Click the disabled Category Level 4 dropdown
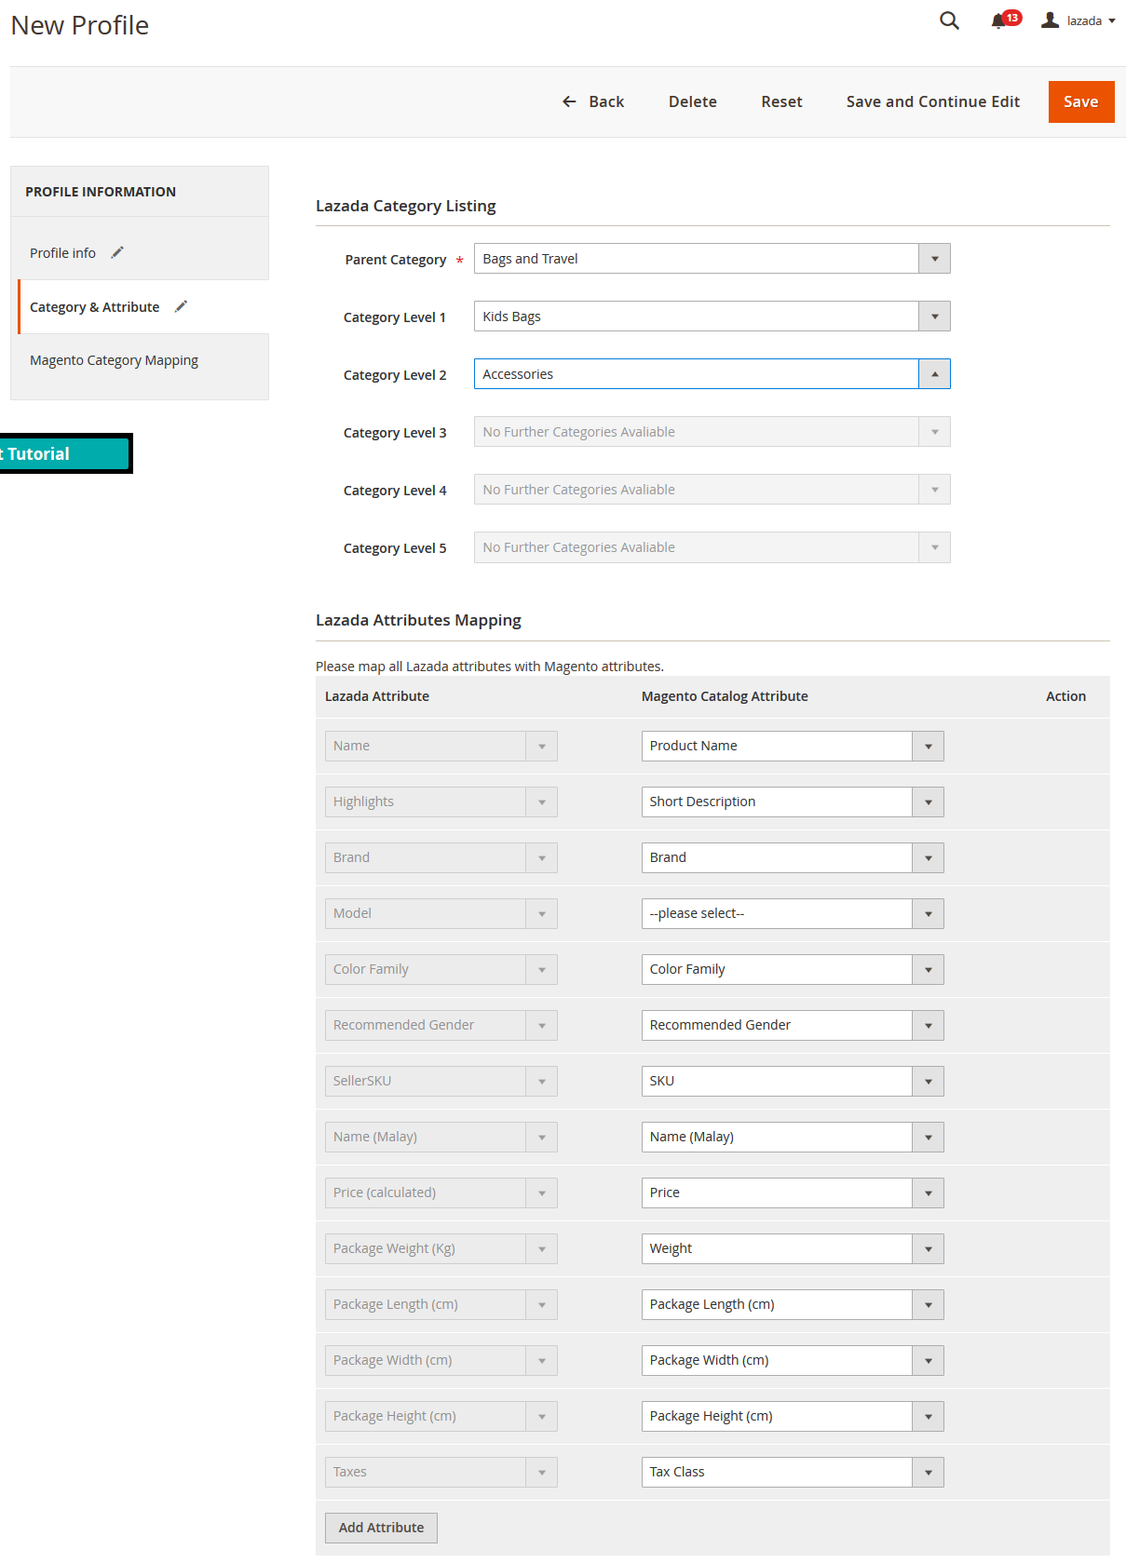 712,490
